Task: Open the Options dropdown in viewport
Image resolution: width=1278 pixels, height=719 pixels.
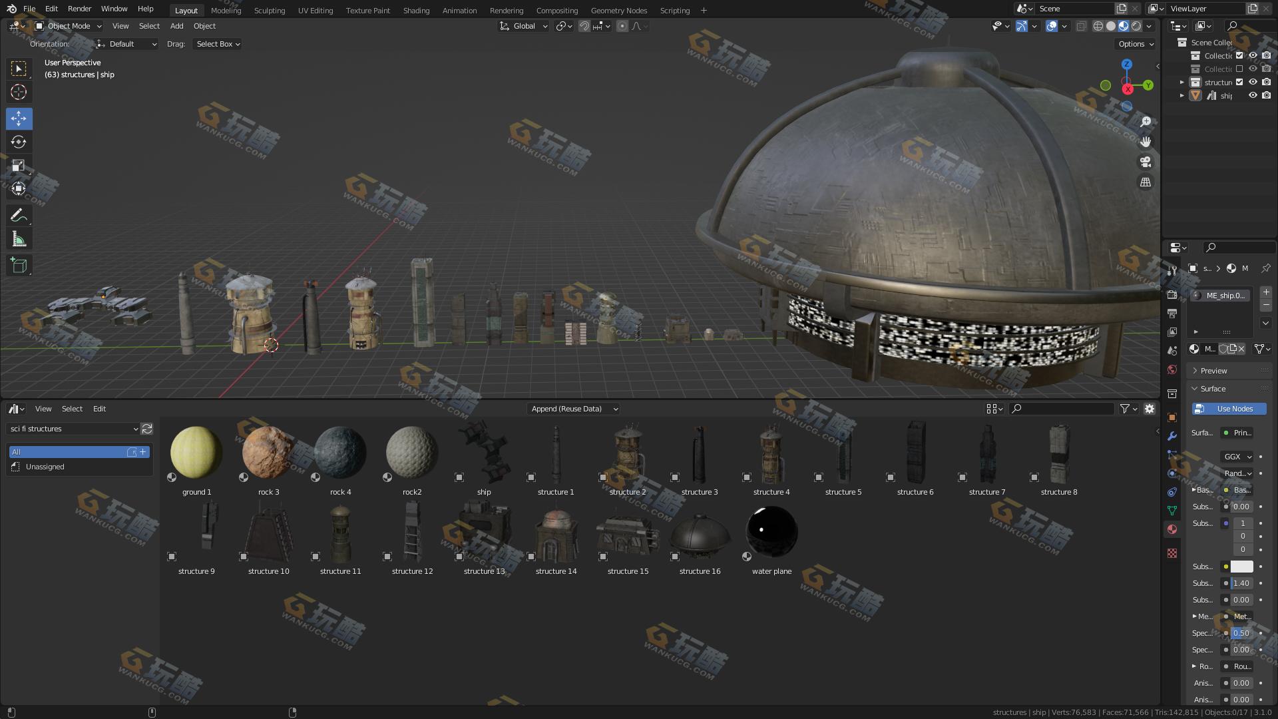Action: (1136, 44)
